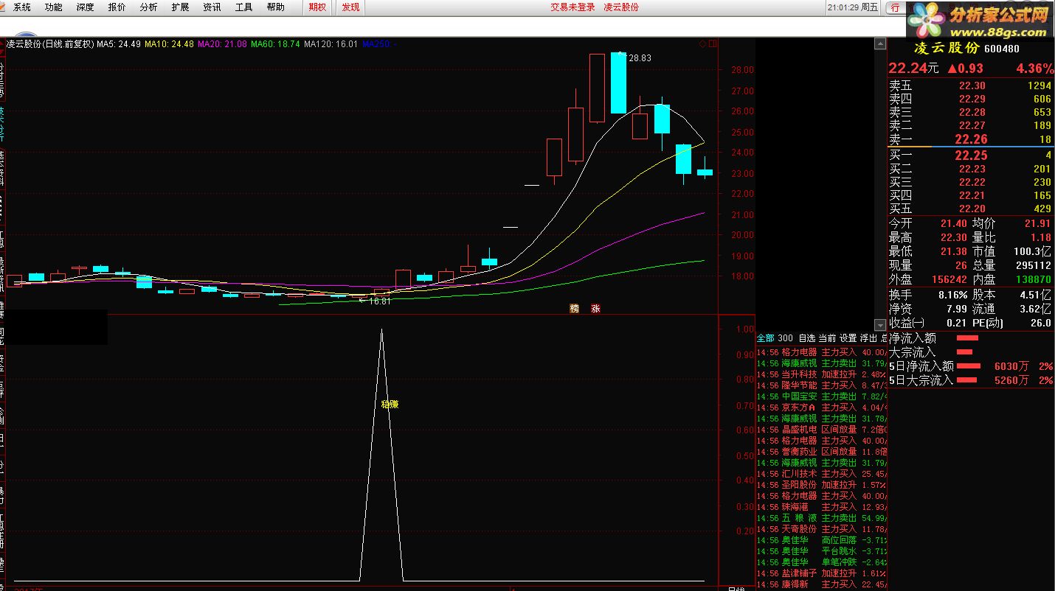Select the 300 tab in the alert list
The height and width of the screenshot is (591, 1055).
pos(786,338)
